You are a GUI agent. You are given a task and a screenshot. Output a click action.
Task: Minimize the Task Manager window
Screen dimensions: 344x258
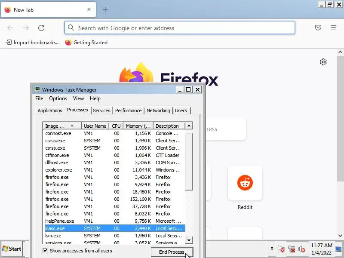(180, 90)
